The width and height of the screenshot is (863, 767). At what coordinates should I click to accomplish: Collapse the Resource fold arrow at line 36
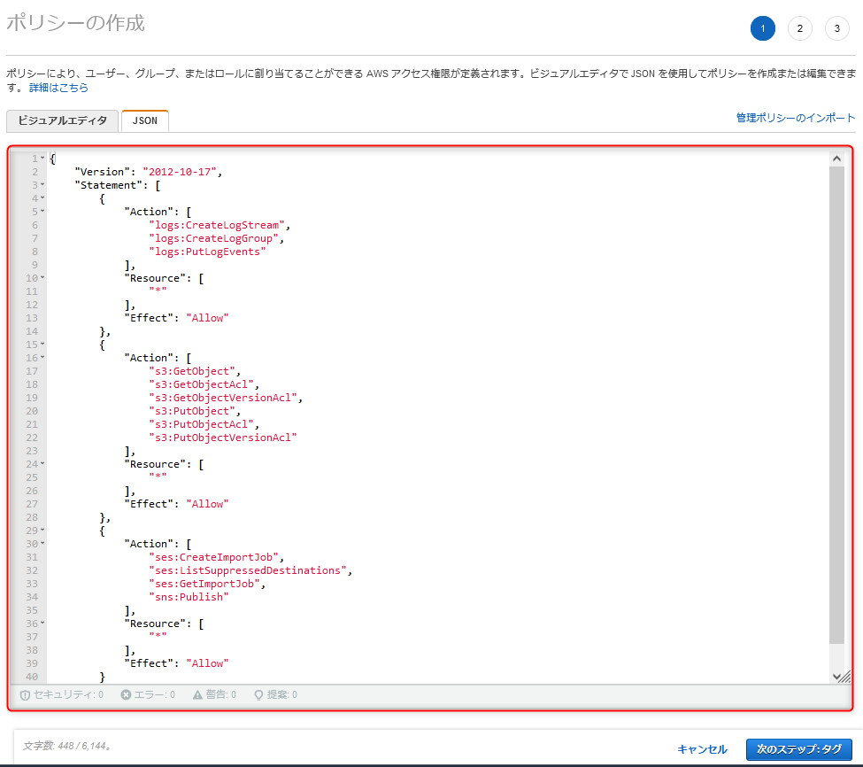pyautogui.click(x=42, y=624)
